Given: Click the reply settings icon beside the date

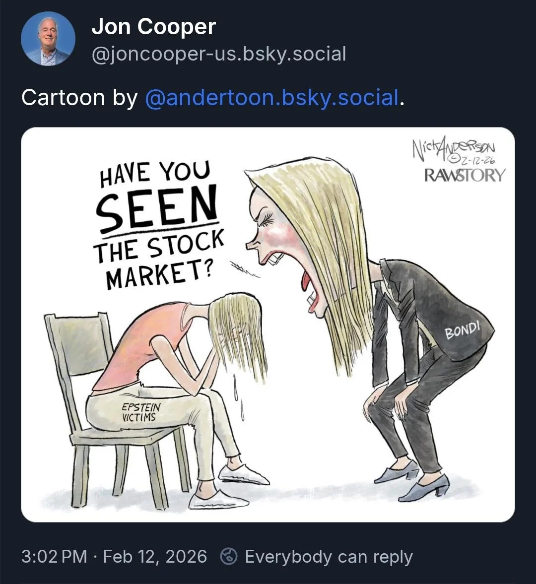Looking at the screenshot, I should click(229, 556).
